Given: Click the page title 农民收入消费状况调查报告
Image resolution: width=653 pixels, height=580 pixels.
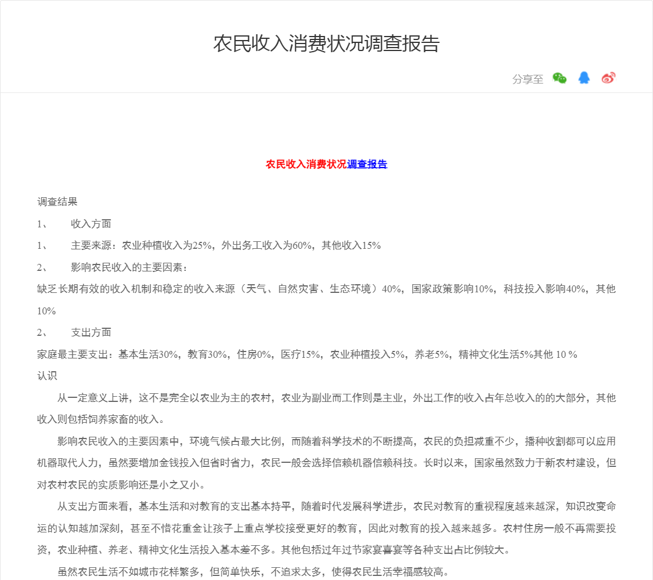Looking at the screenshot, I should coord(326,43).
